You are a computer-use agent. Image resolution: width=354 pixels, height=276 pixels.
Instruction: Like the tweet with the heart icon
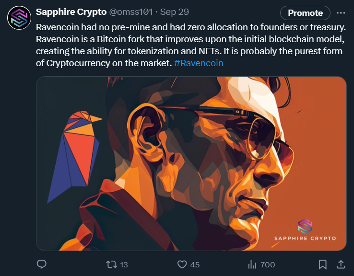[182, 264]
